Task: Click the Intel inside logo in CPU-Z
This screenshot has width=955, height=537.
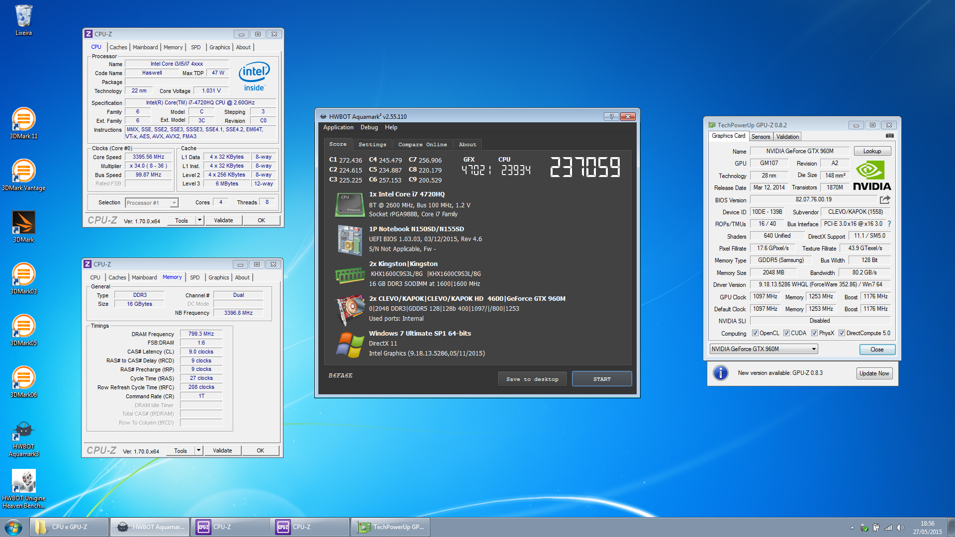Action: tap(254, 77)
